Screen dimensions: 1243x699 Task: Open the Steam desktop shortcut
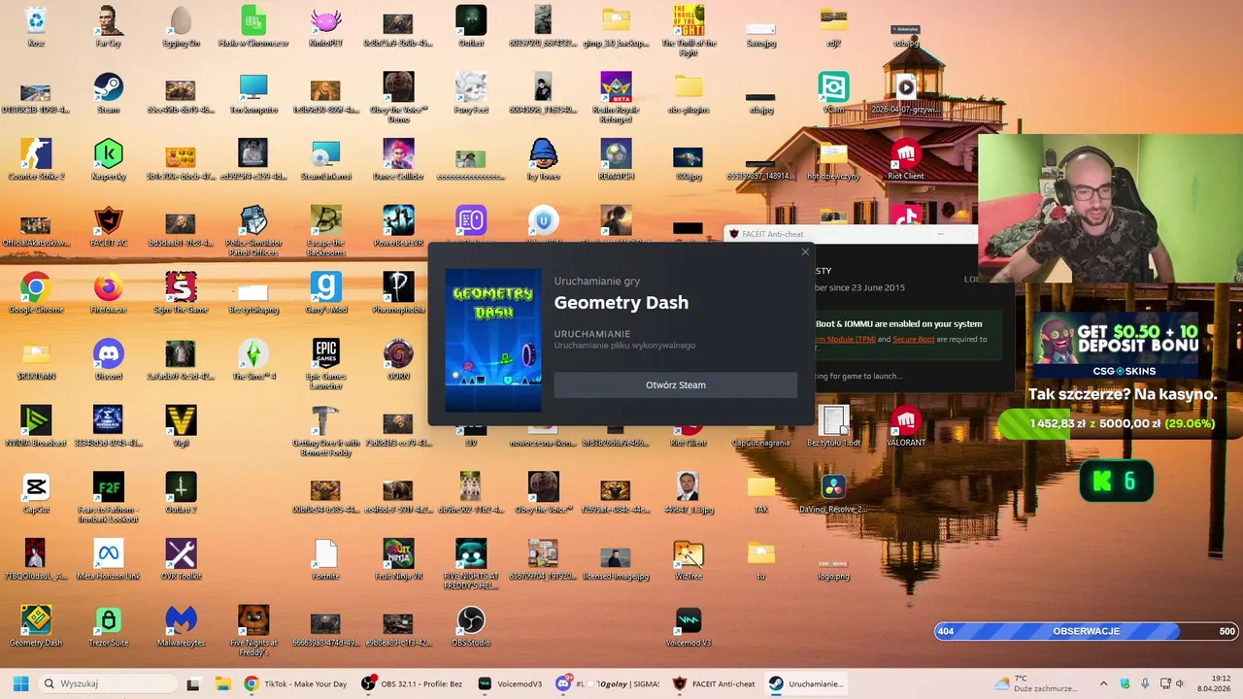tap(109, 93)
